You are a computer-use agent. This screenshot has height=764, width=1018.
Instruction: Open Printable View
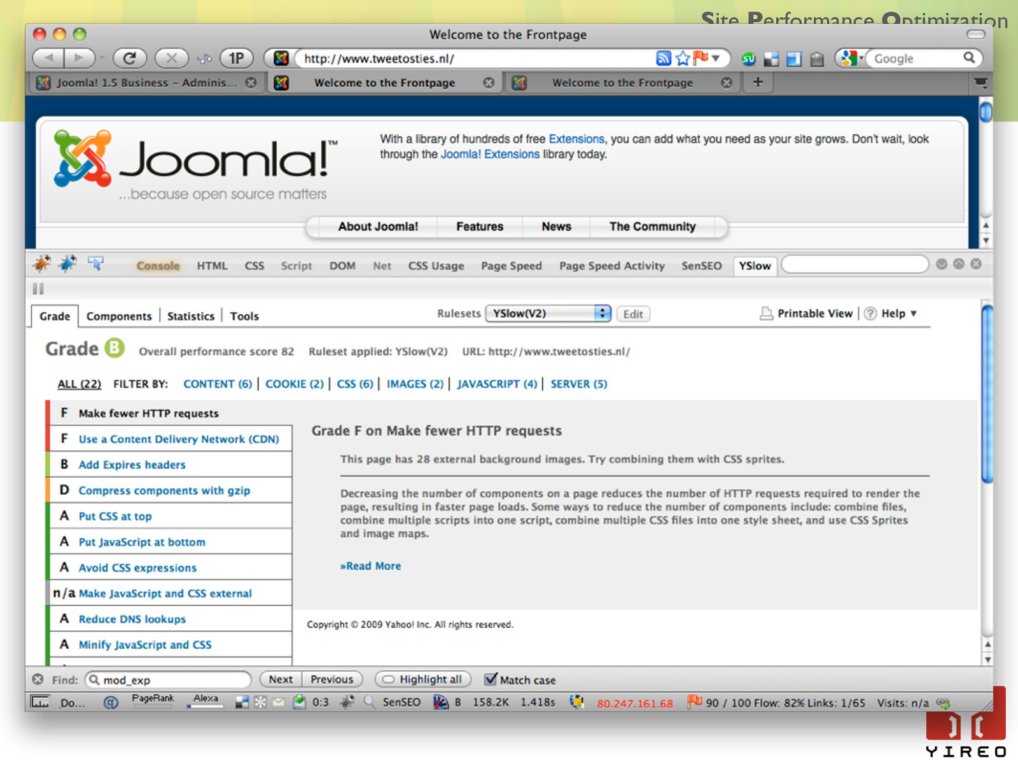(x=807, y=313)
